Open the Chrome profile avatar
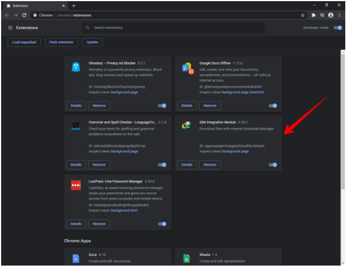 point(330,15)
